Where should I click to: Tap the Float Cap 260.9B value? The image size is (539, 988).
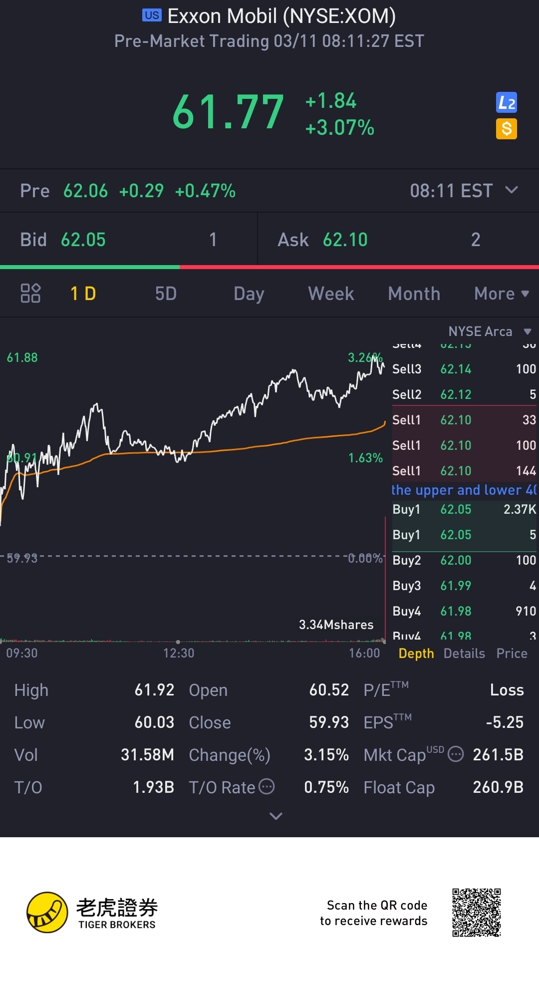pos(499,787)
